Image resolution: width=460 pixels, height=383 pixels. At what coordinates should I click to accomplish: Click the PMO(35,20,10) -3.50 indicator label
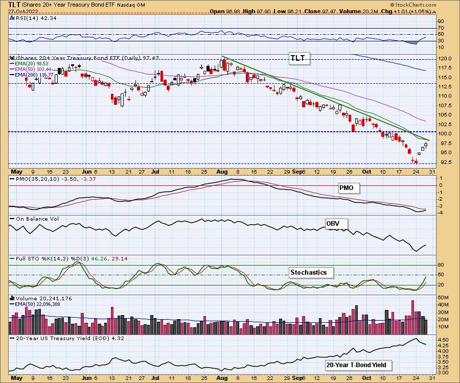(55, 179)
